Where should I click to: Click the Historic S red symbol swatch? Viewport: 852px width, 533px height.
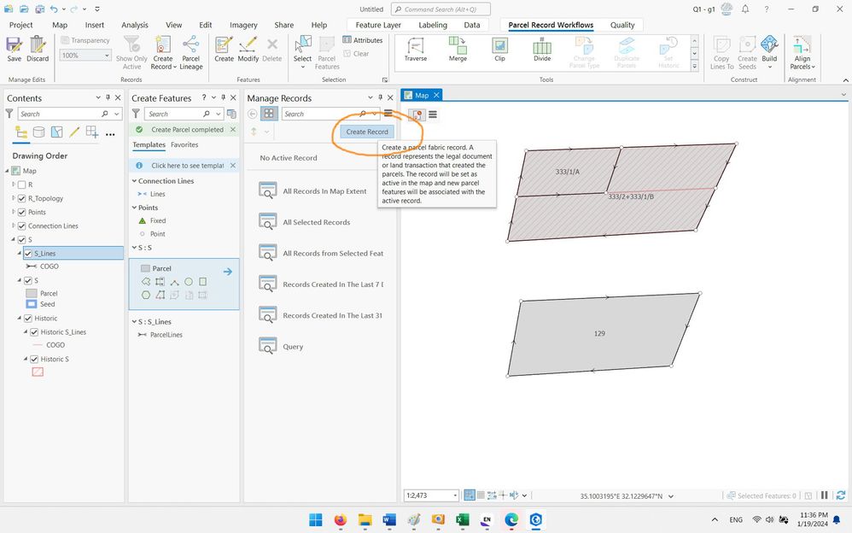(38, 372)
